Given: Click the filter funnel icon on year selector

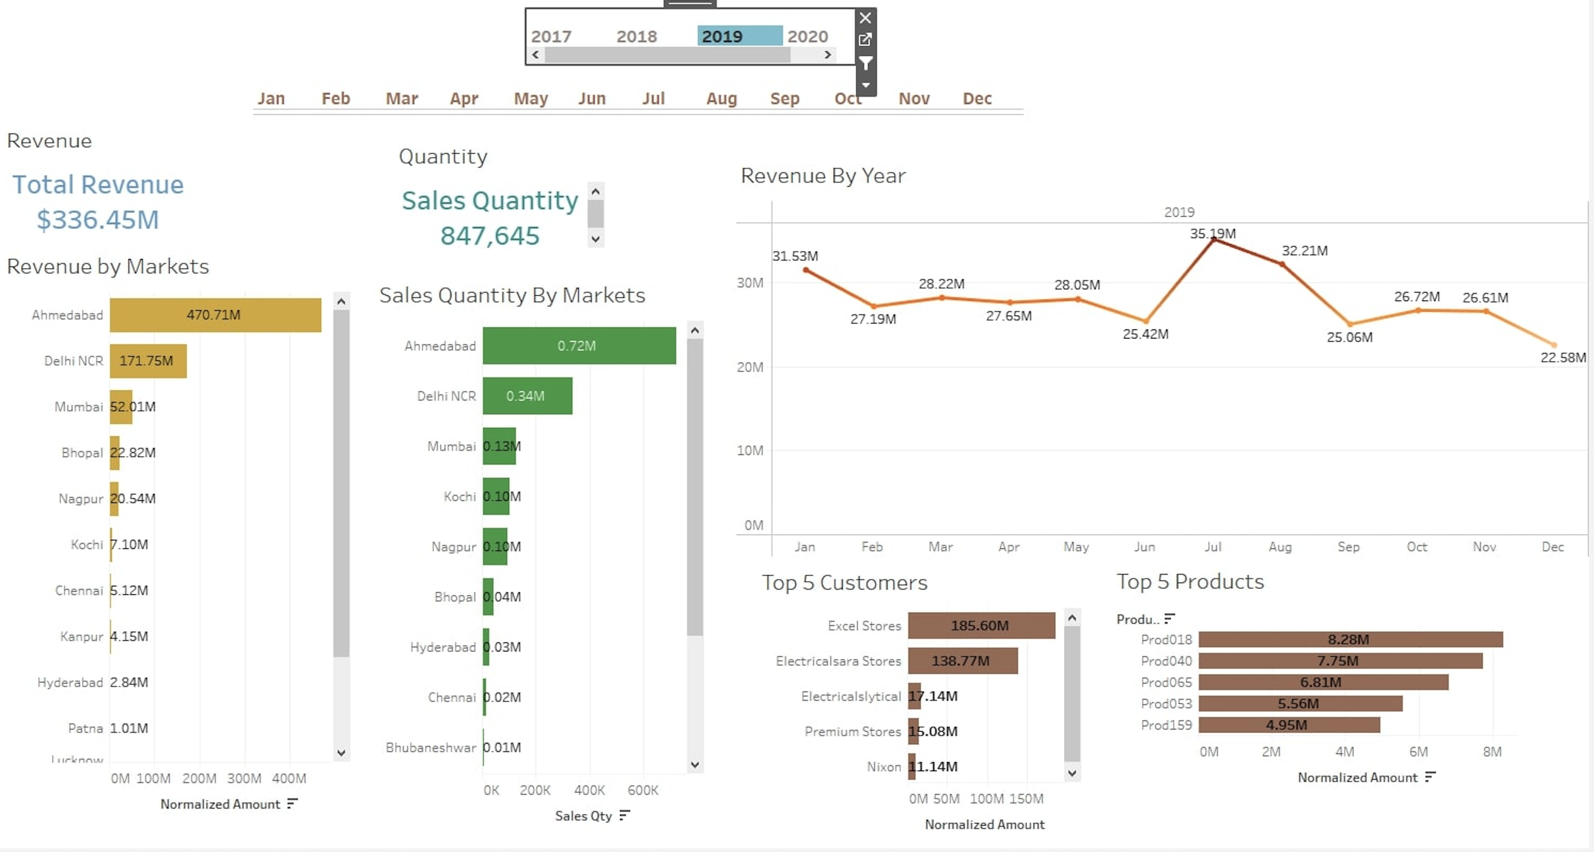Looking at the screenshot, I should tap(865, 64).
